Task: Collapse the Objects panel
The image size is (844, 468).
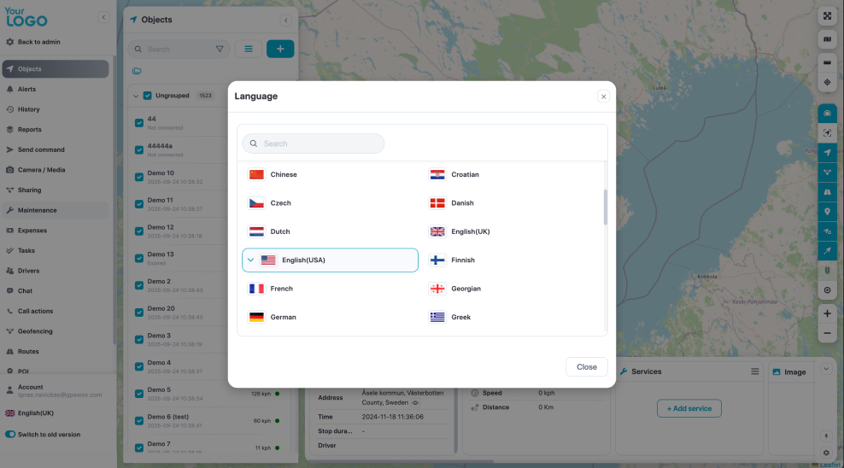Action: (286, 20)
